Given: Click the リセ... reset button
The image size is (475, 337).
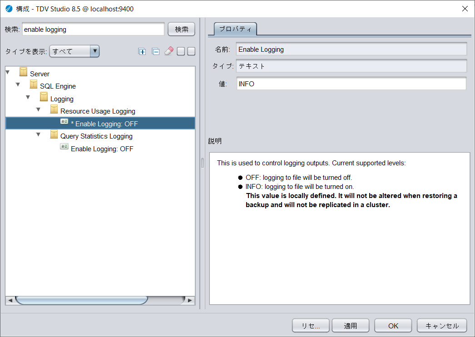Looking at the screenshot, I should (x=311, y=326).
